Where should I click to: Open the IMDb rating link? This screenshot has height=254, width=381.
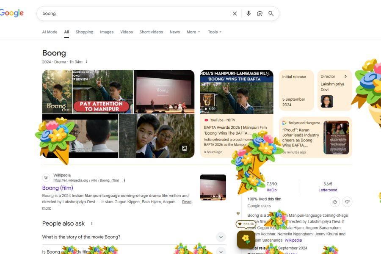point(271,190)
